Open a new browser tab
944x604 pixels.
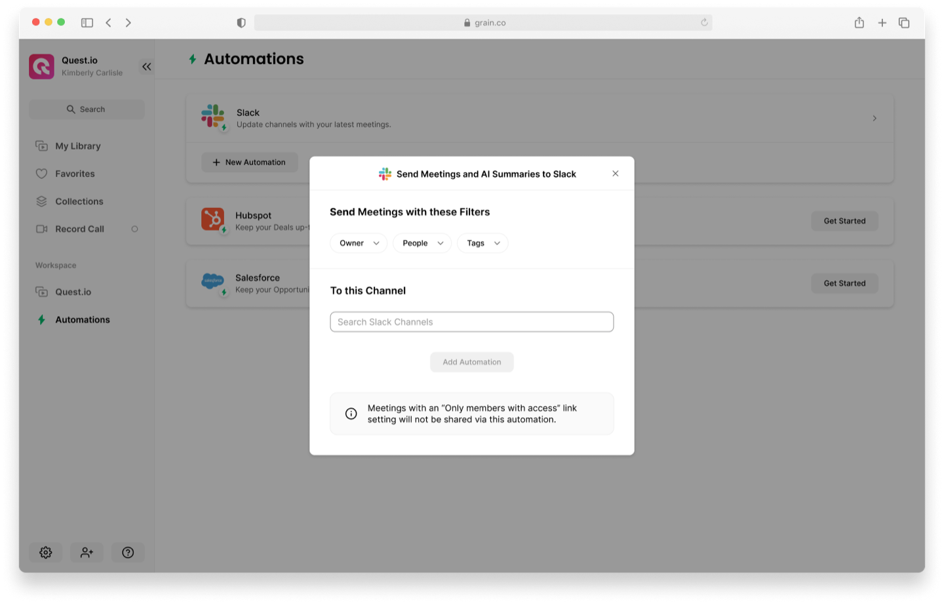point(882,23)
